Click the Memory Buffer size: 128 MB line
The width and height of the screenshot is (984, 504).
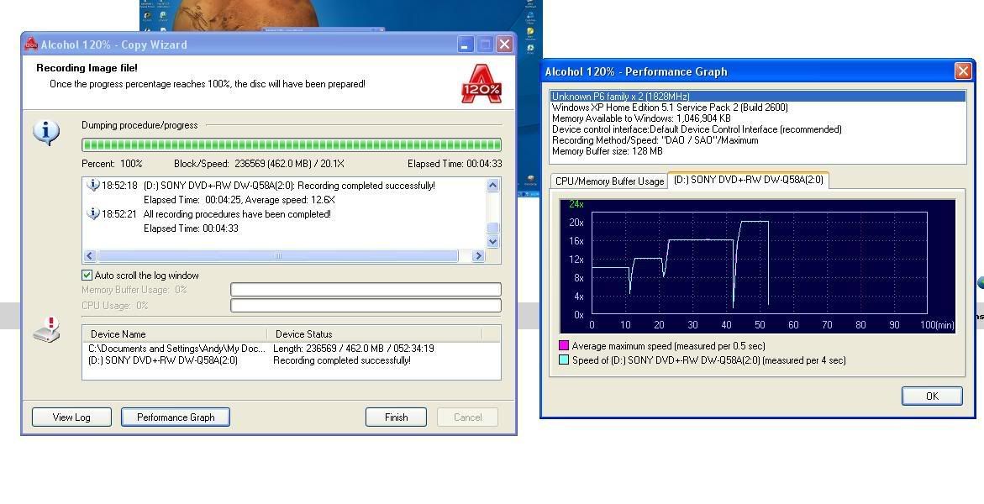(x=607, y=151)
